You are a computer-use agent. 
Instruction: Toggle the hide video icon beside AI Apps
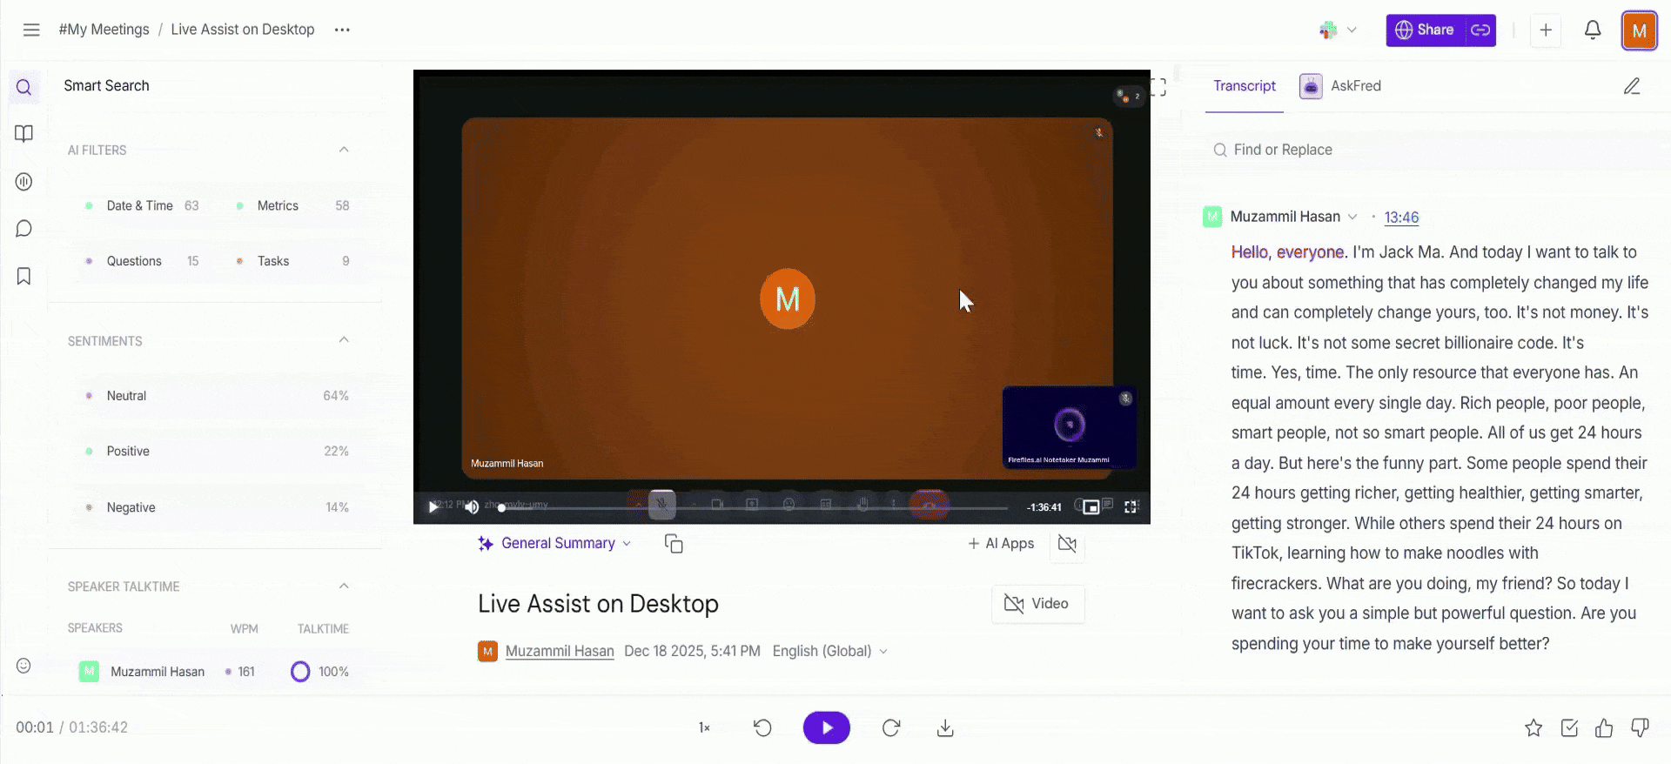tap(1067, 544)
